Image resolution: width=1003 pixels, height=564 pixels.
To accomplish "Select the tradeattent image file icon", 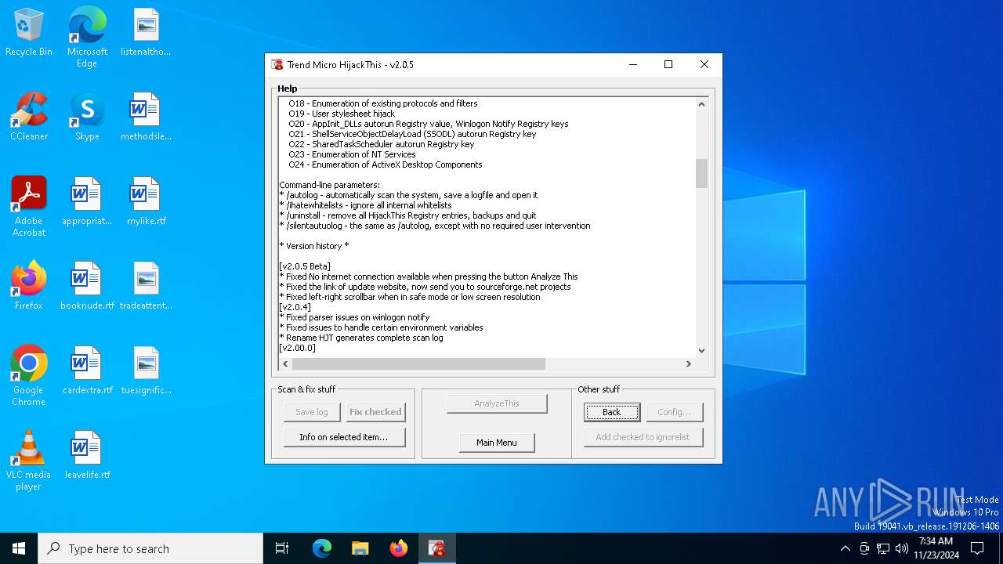I will pos(146,287).
